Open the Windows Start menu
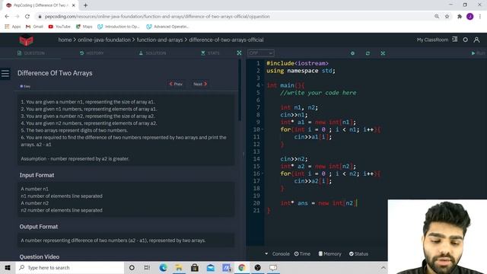Screen dimensions: 487x274 [x=8, y=267]
